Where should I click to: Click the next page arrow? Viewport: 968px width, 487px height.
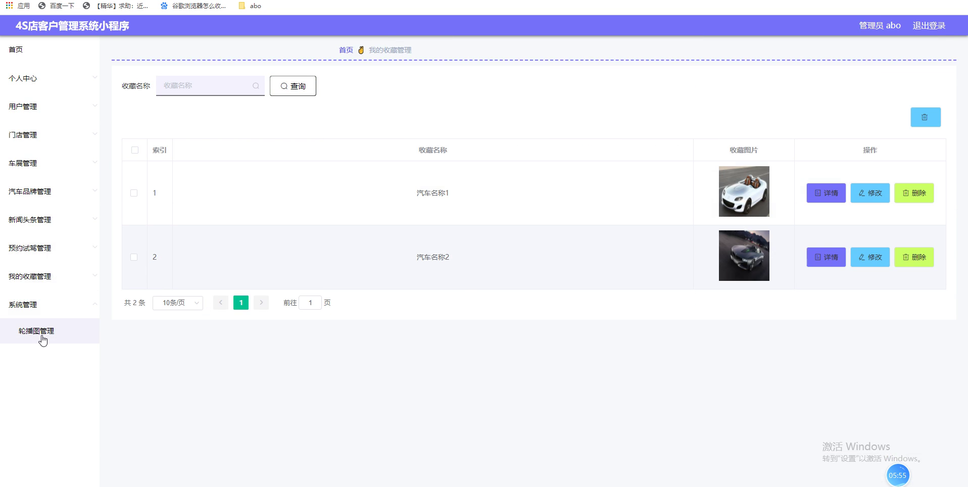[x=261, y=303]
